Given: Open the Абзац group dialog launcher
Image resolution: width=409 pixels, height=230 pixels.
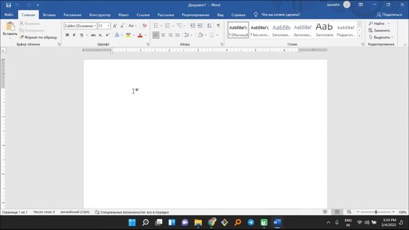Looking at the screenshot, I should coord(222,44).
